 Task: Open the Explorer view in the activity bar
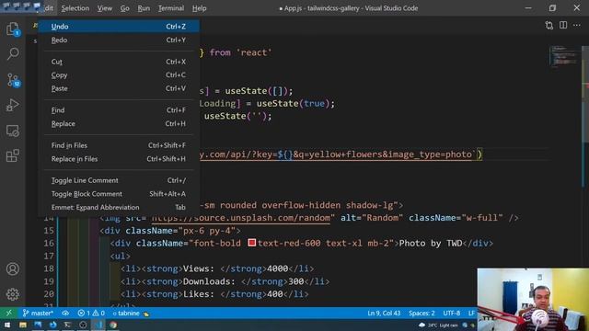pos(12,29)
